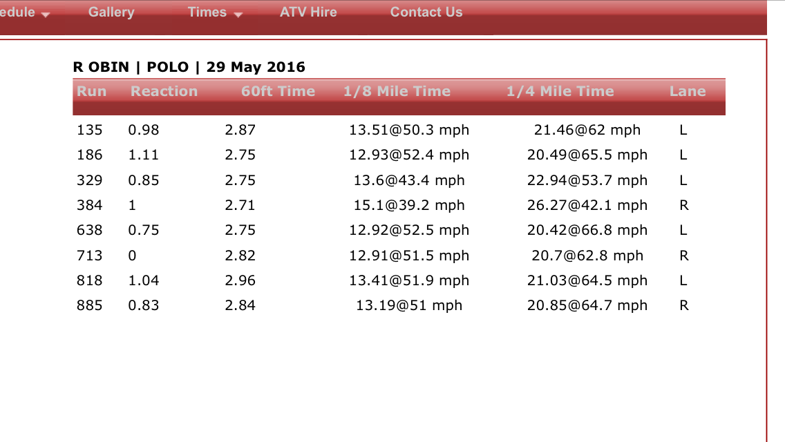This screenshot has width=785, height=442.
Task: Click 1/4 mile time 20.7@62.8 mph
Action: pyautogui.click(x=587, y=256)
